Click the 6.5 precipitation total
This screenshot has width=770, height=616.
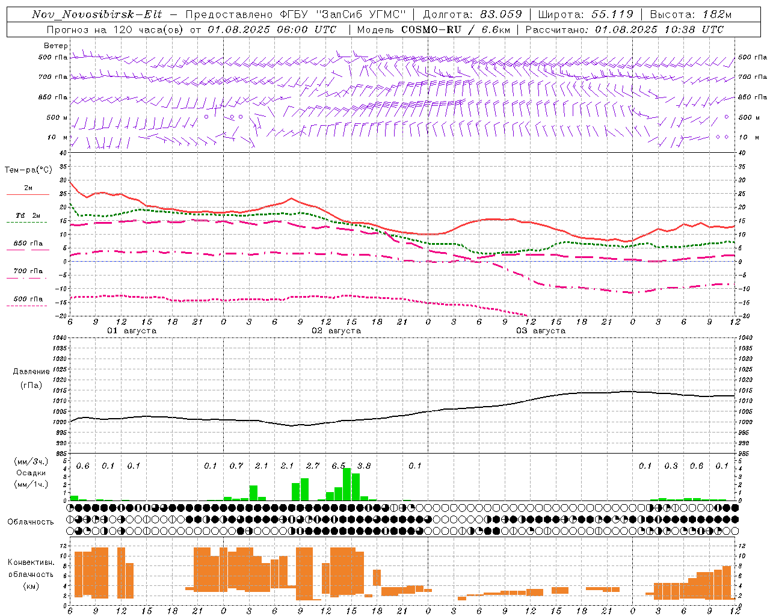click(339, 466)
